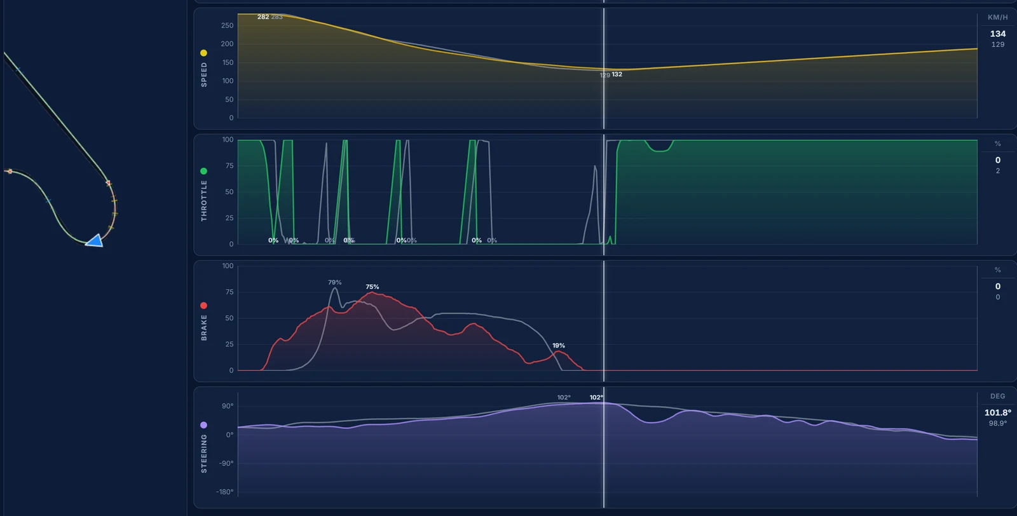Viewport: 1017px width, 516px height.
Task: Click the THROTTLE chart label
Action: 204,200
